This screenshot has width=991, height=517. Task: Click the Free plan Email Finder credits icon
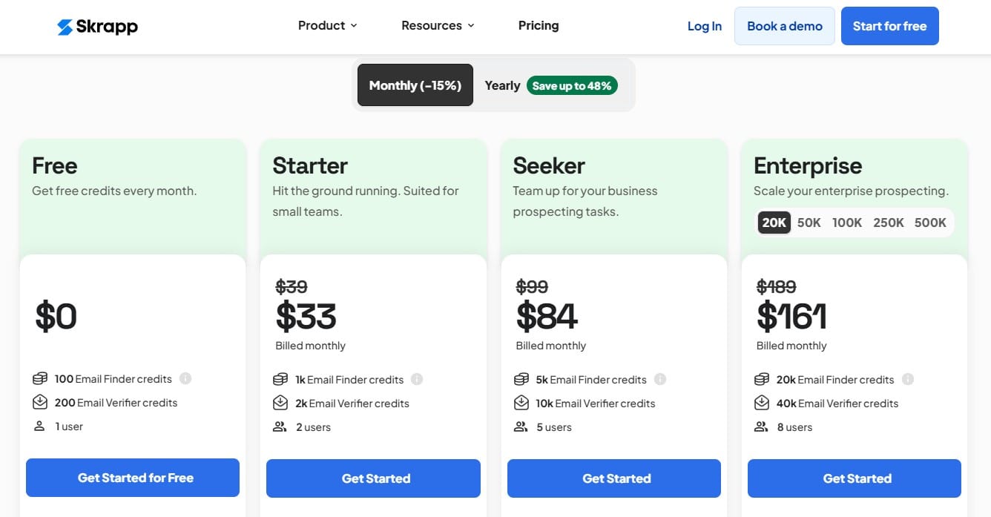tap(40, 379)
